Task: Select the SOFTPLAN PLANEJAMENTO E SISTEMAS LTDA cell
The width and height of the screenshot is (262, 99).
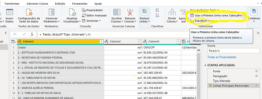Action: [x=60, y=53]
